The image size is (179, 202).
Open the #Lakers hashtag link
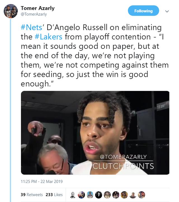[49, 37]
